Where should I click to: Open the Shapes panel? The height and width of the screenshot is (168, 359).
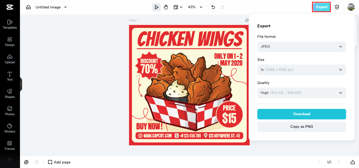[x=10, y=94]
